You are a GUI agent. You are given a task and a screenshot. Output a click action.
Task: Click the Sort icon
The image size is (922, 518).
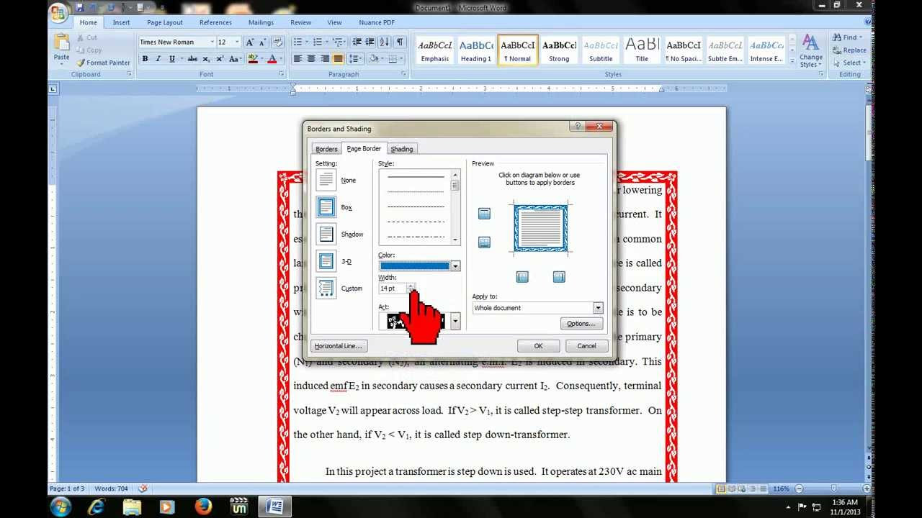point(385,42)
